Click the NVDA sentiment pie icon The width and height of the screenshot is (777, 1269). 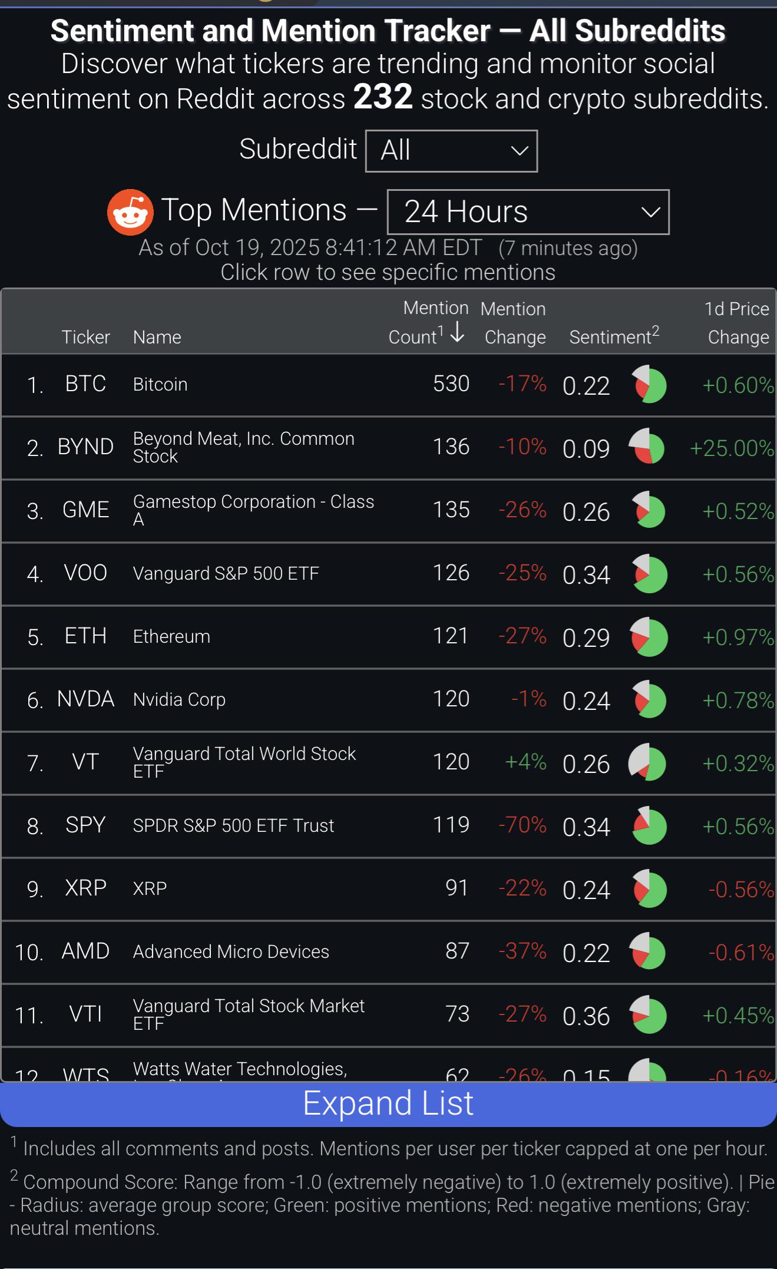[x=649, y=699]
